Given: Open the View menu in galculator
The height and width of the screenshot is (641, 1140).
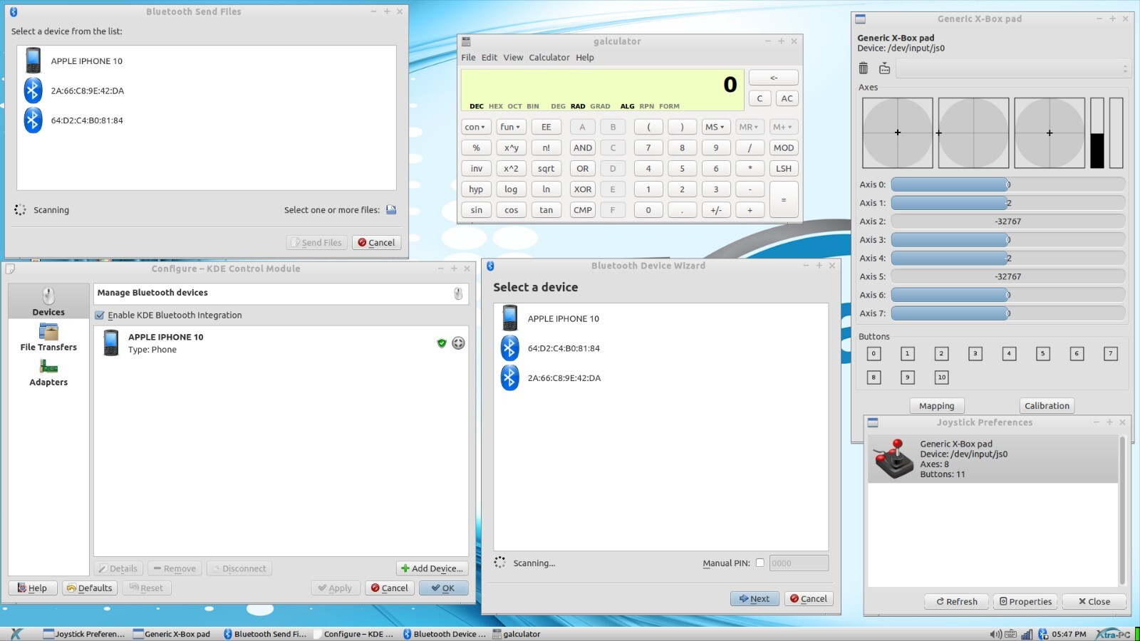Looking at the screenshot, I should point(513,58).
